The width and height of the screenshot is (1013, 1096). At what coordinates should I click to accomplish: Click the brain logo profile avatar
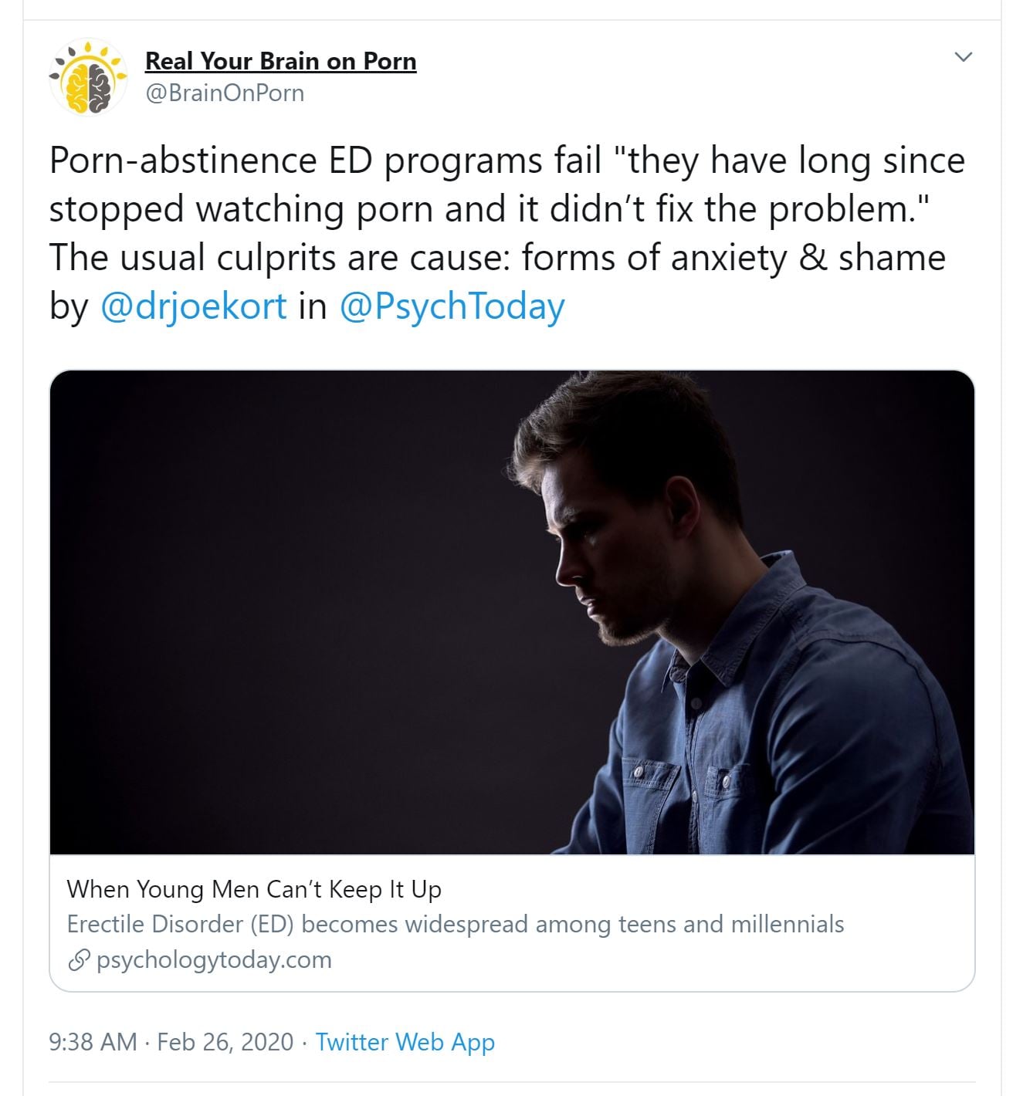[x=88, y=76]
